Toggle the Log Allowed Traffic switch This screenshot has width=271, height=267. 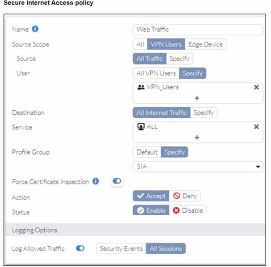[80, 249]
